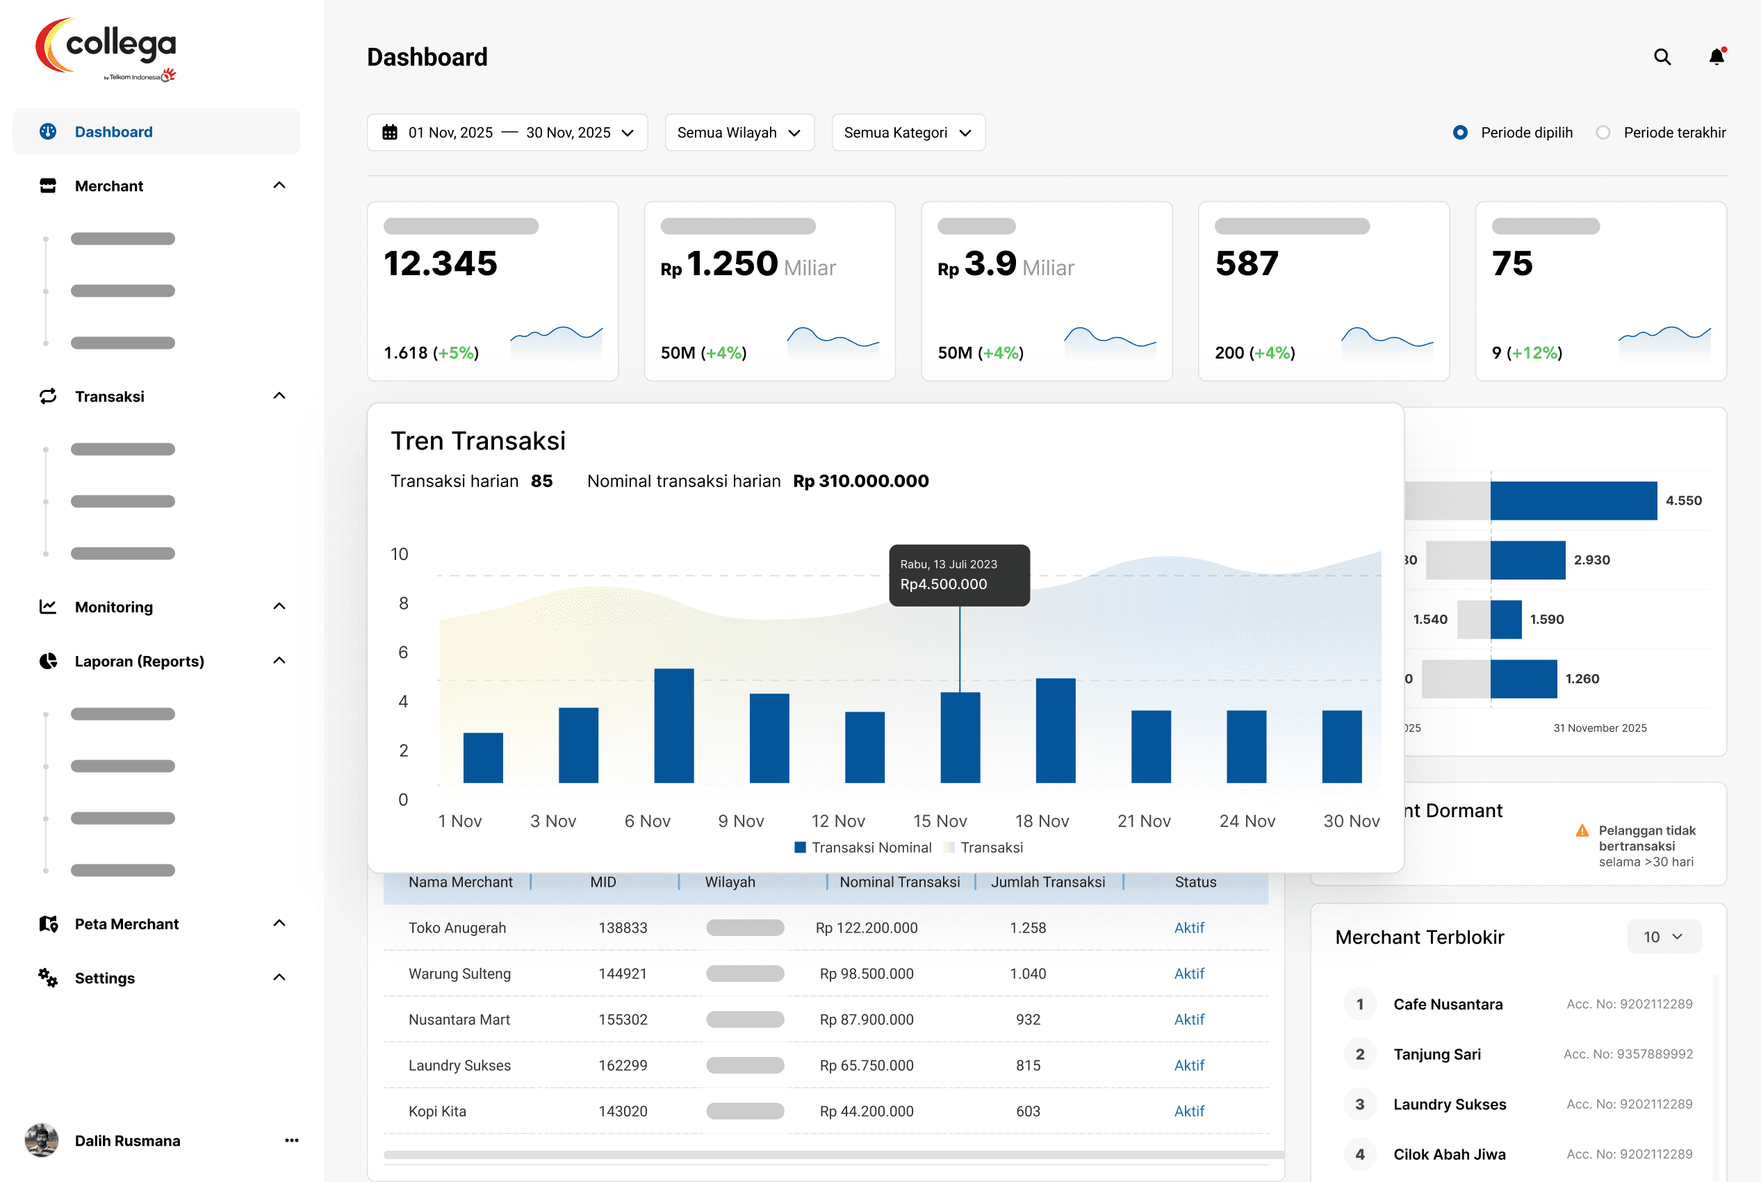
Task: Open the Semua Kategori dropdown
Action: point(908,133)
